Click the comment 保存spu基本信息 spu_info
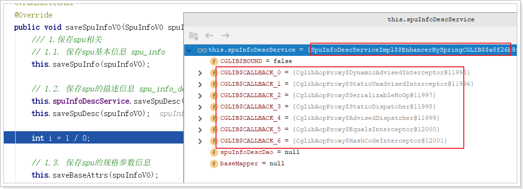This screenshot has width=523, height=189. click(116, 52)
